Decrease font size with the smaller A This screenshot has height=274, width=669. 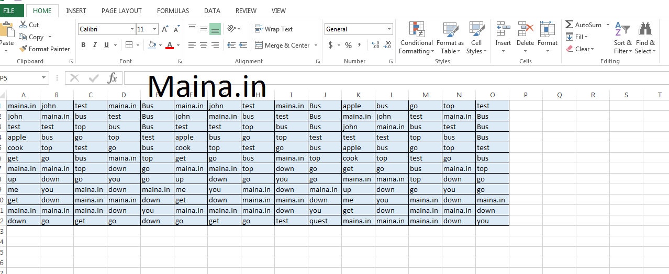coord(177,29)
